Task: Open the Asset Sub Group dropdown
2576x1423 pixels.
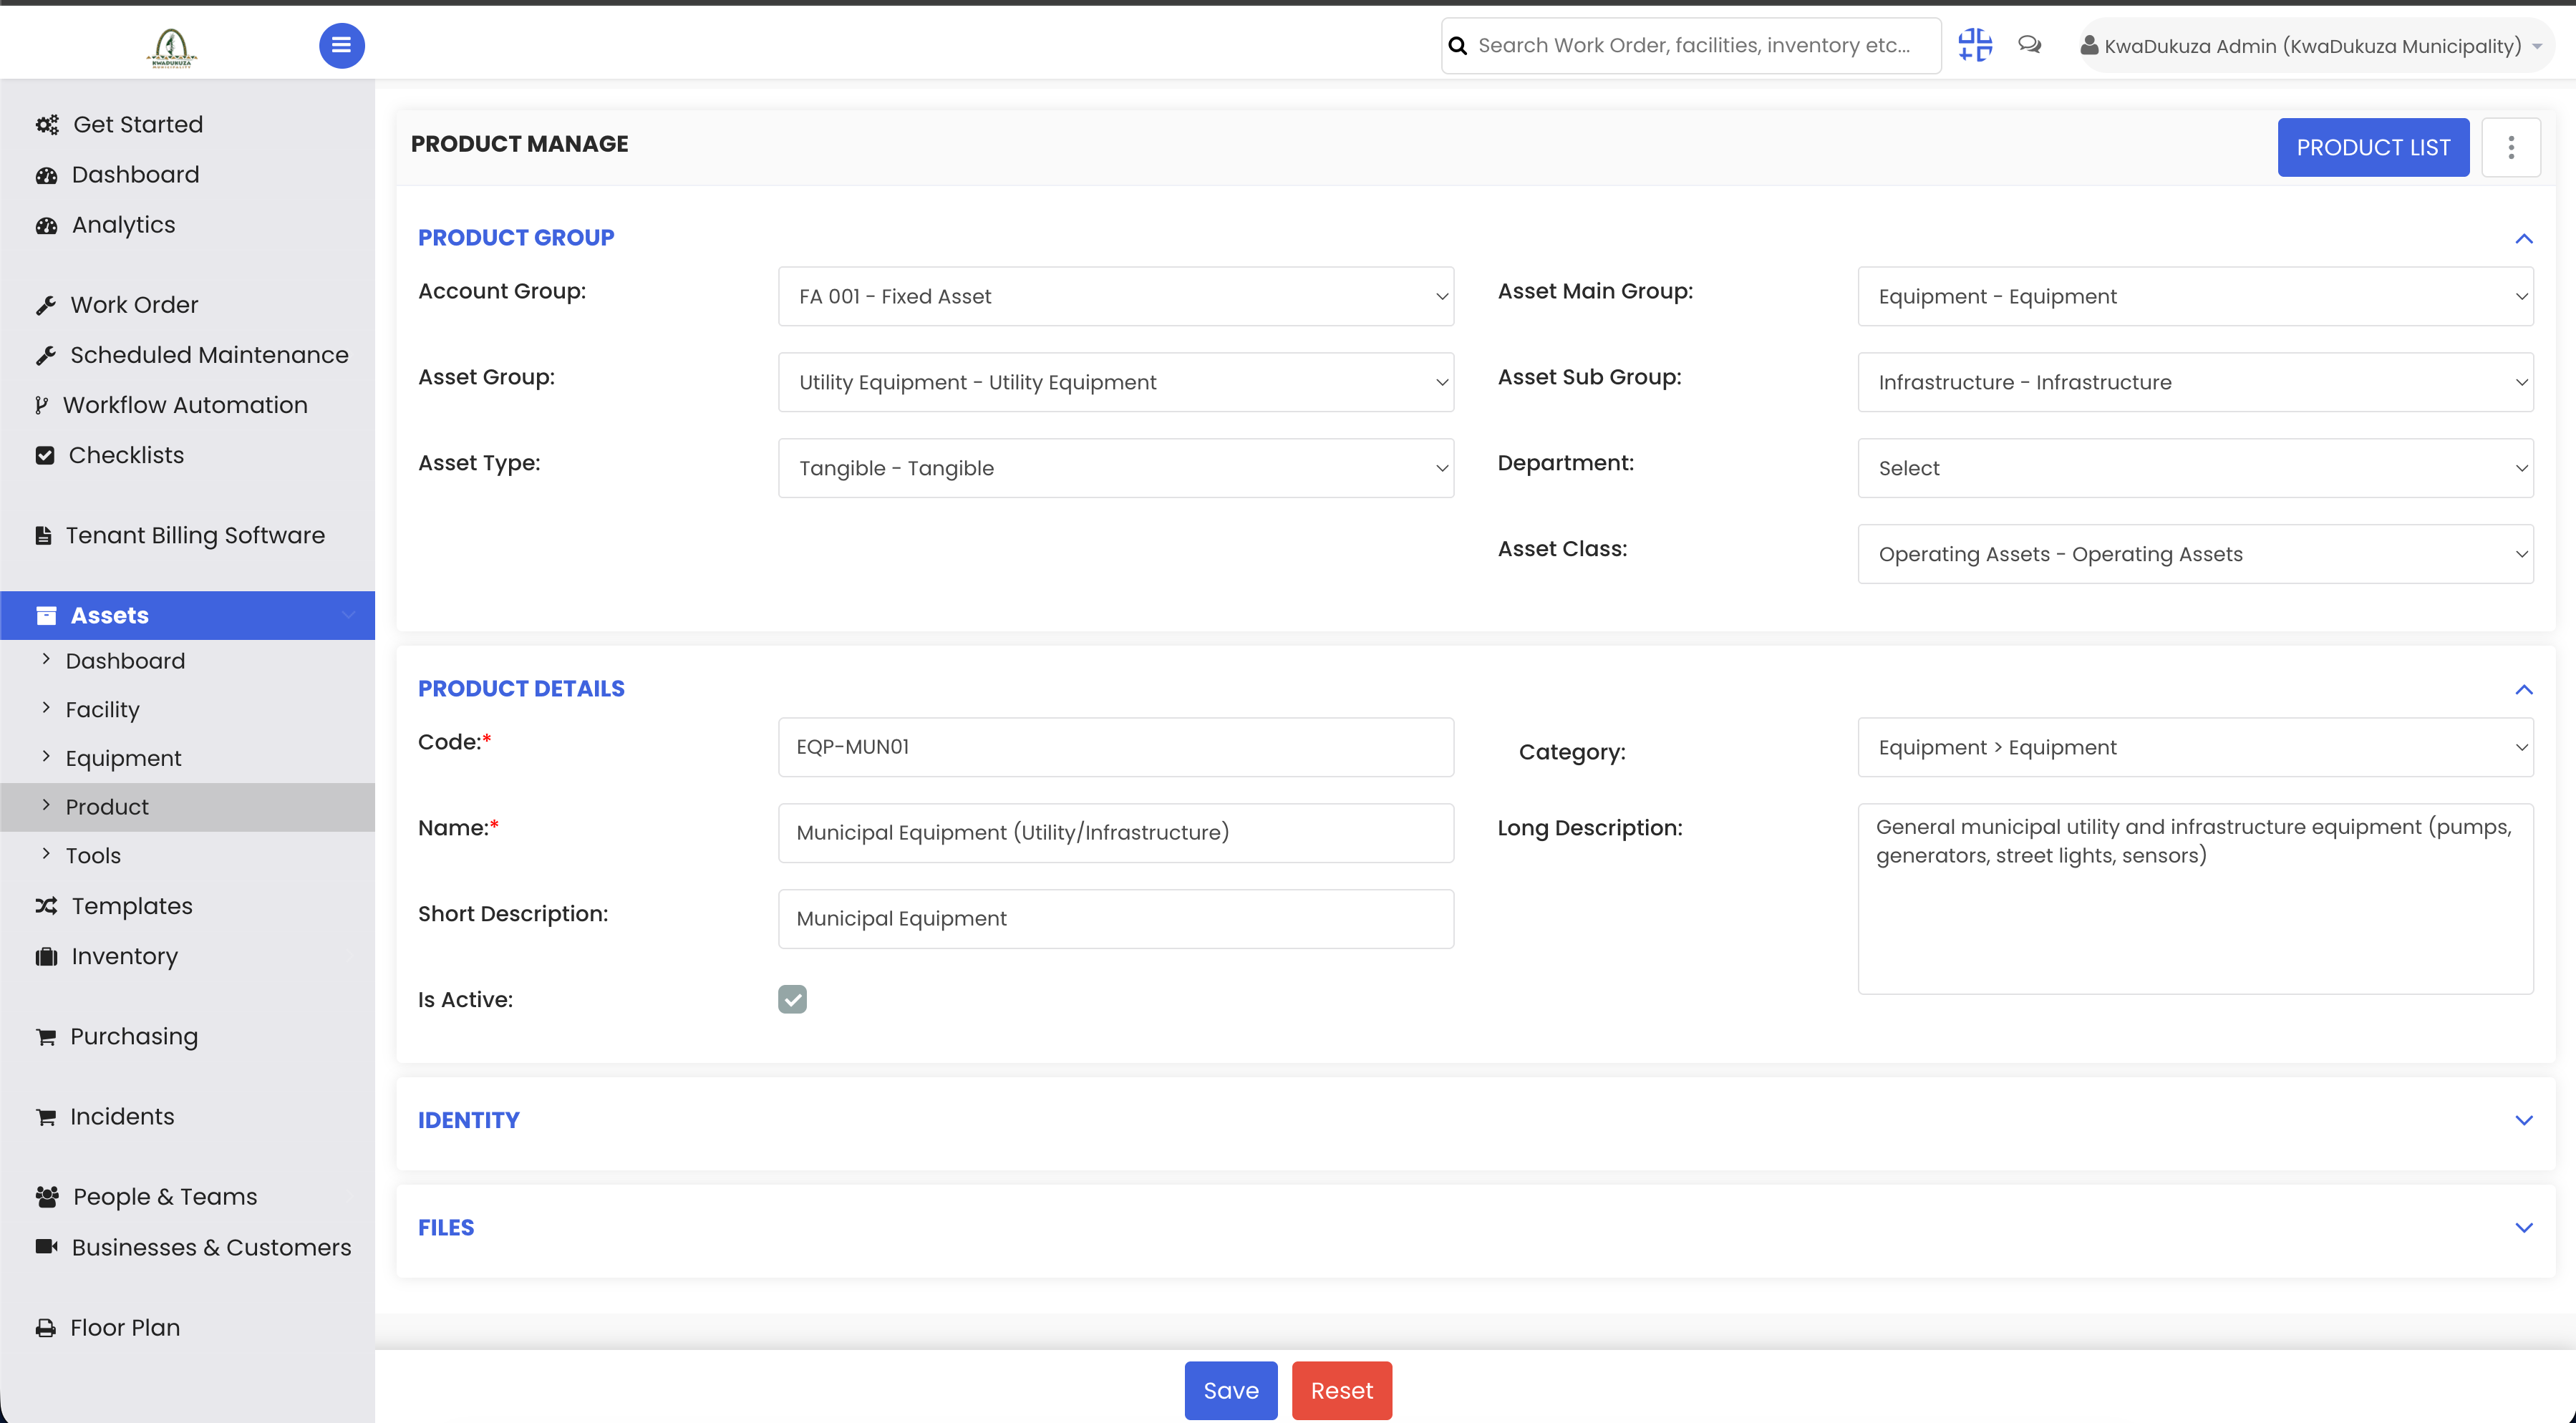Action: tap(2195, 382)
